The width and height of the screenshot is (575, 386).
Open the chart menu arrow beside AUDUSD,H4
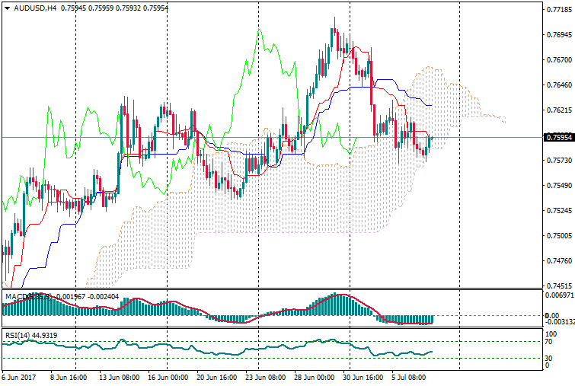[7, 8]
